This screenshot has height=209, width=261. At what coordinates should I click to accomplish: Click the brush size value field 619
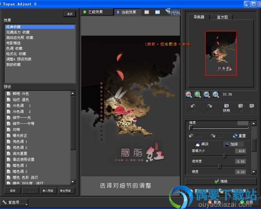point(240,151)
